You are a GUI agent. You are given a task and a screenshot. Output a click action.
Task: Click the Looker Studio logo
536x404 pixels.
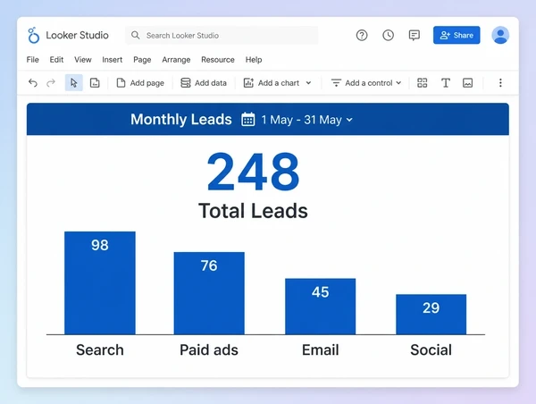[33, 35]
